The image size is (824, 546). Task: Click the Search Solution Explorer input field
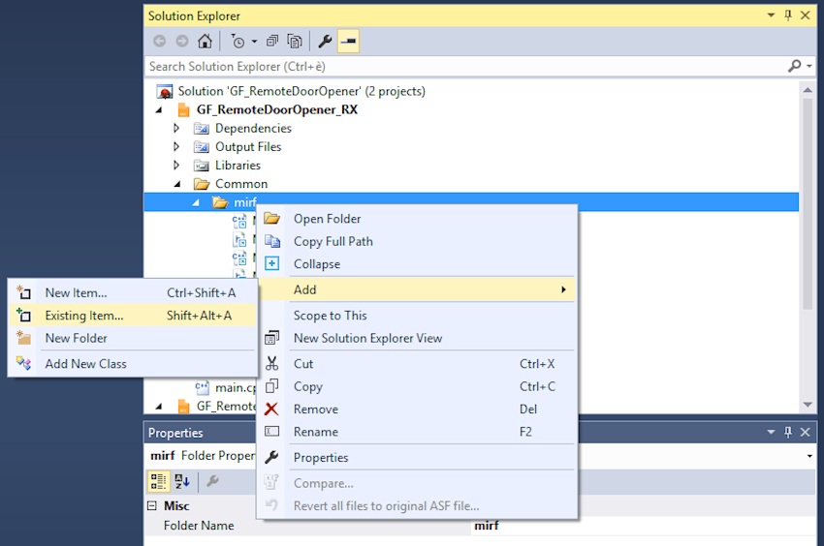(x=465, y=66)
